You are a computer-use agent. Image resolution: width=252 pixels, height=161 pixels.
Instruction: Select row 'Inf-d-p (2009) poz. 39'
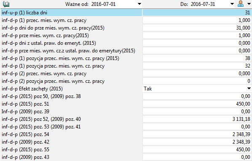71,112
